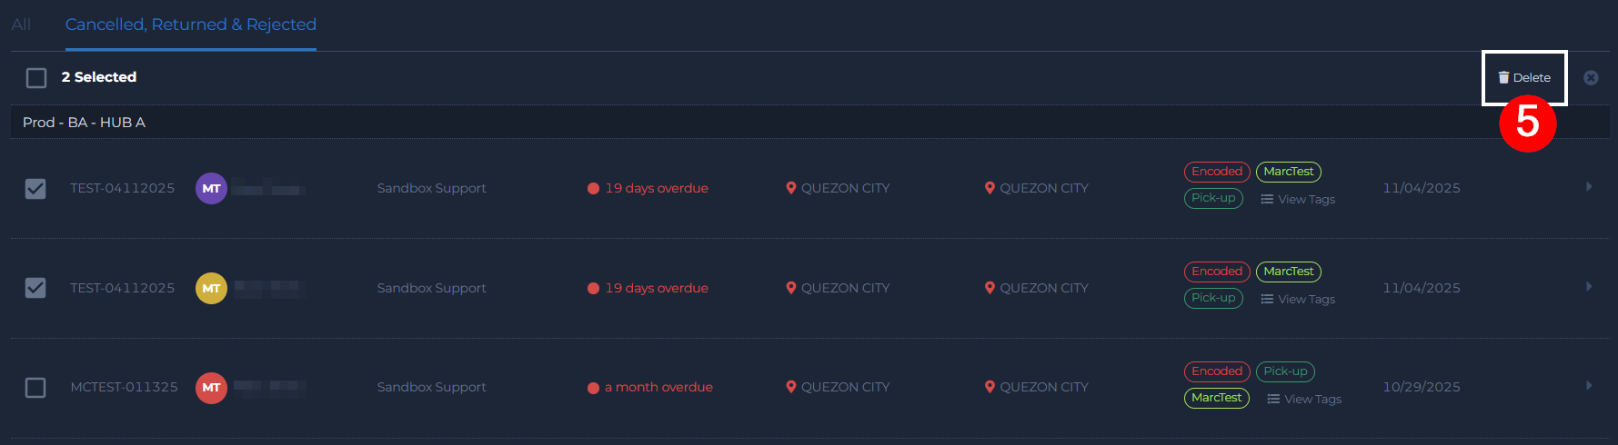Viewport: 1618px width, 445px height.
Task: Click the red overdue dot in third row
Action: tap(593, 388)
